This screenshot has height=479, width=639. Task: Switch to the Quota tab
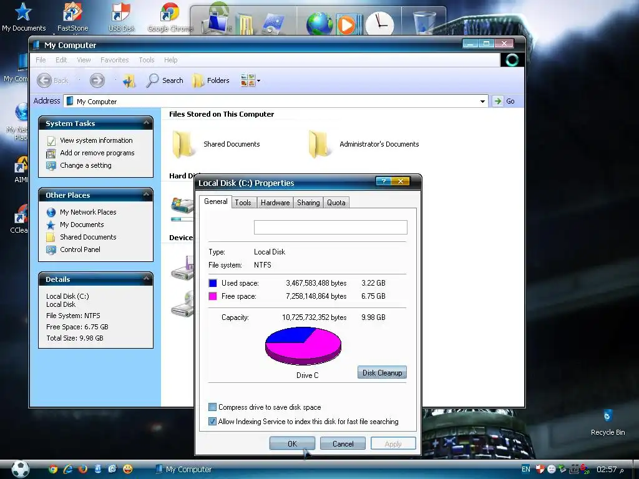coord(336,203)
